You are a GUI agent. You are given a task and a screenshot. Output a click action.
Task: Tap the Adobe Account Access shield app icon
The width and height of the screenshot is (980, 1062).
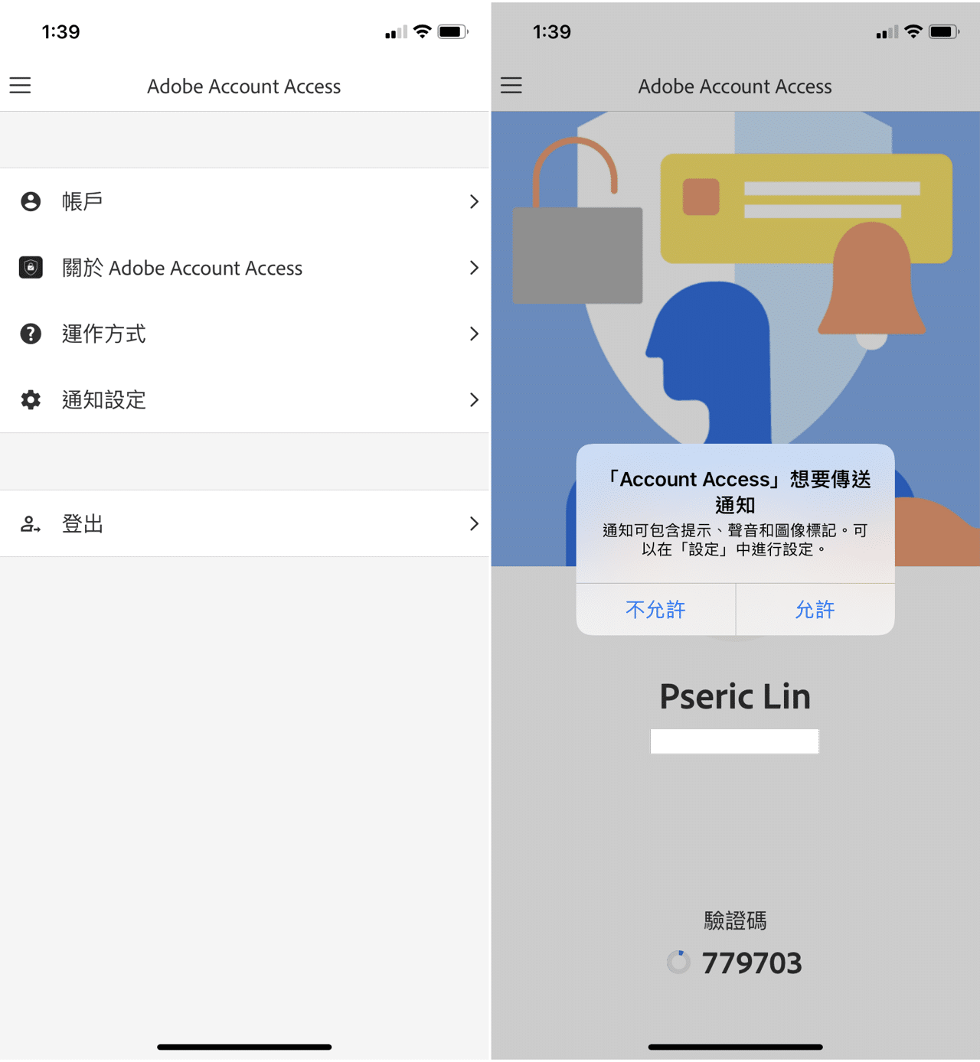30,268
